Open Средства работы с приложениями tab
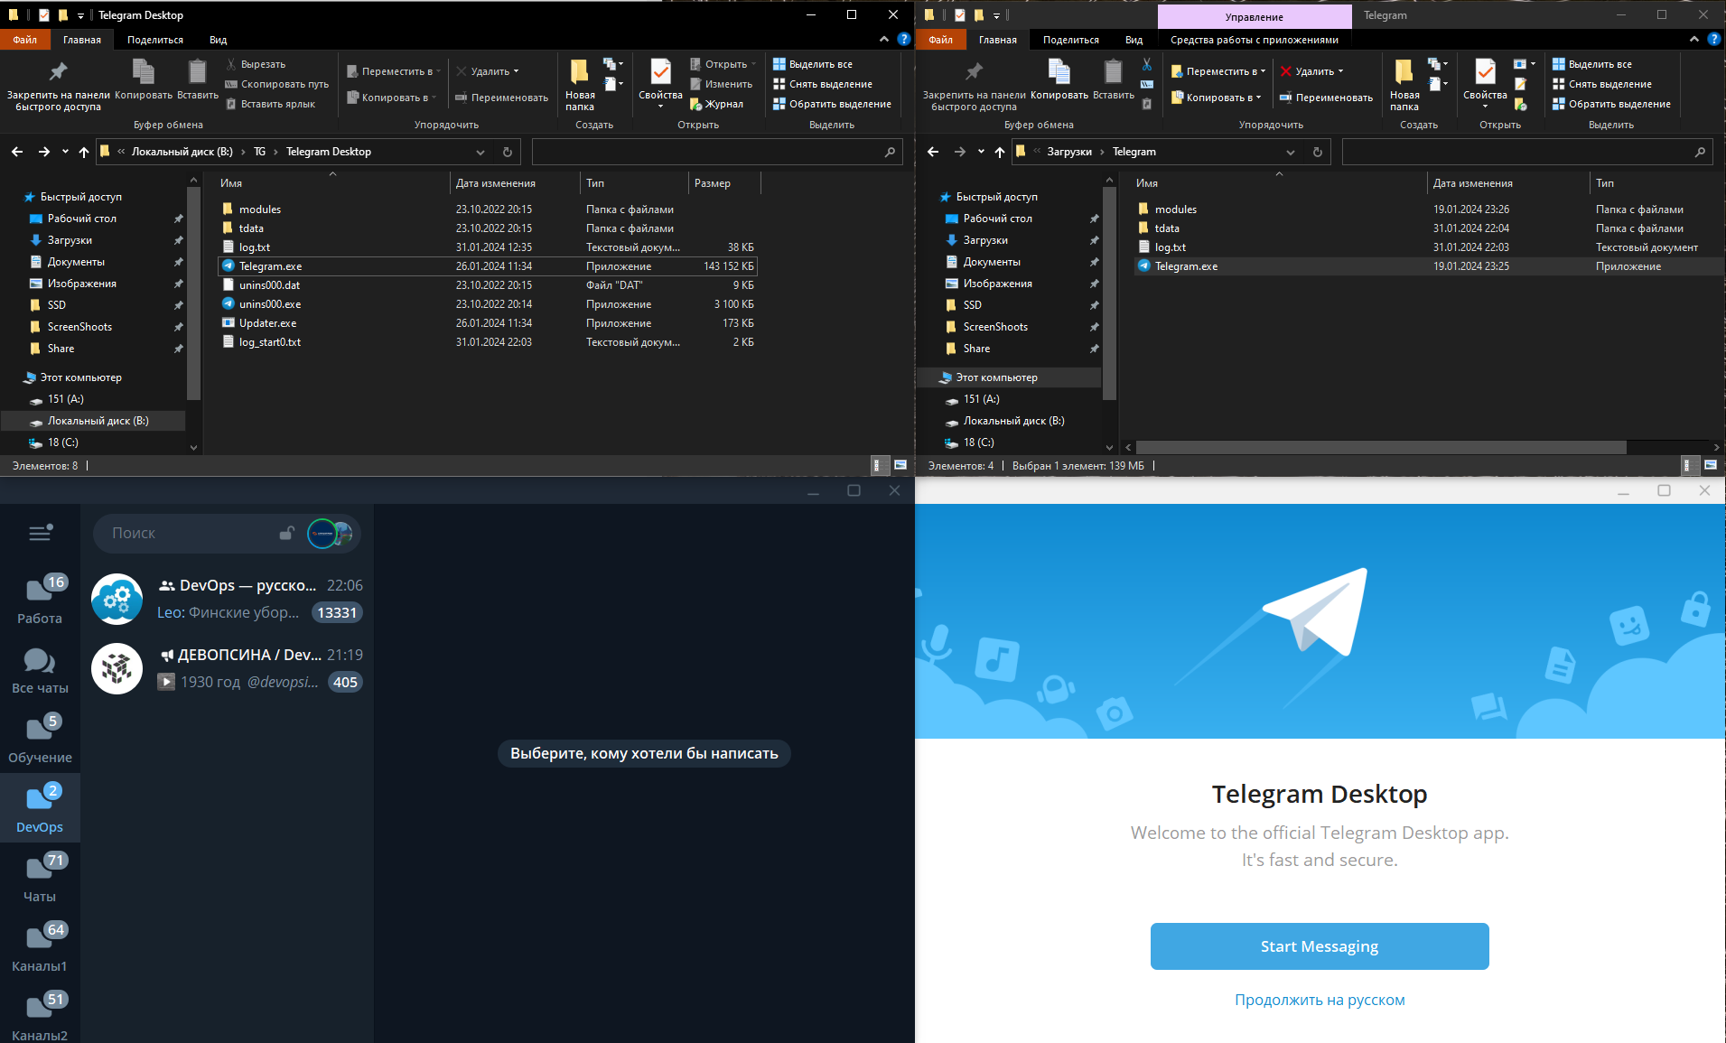Viewport: 1726px width, 1043px height. tap(1255, 40)
